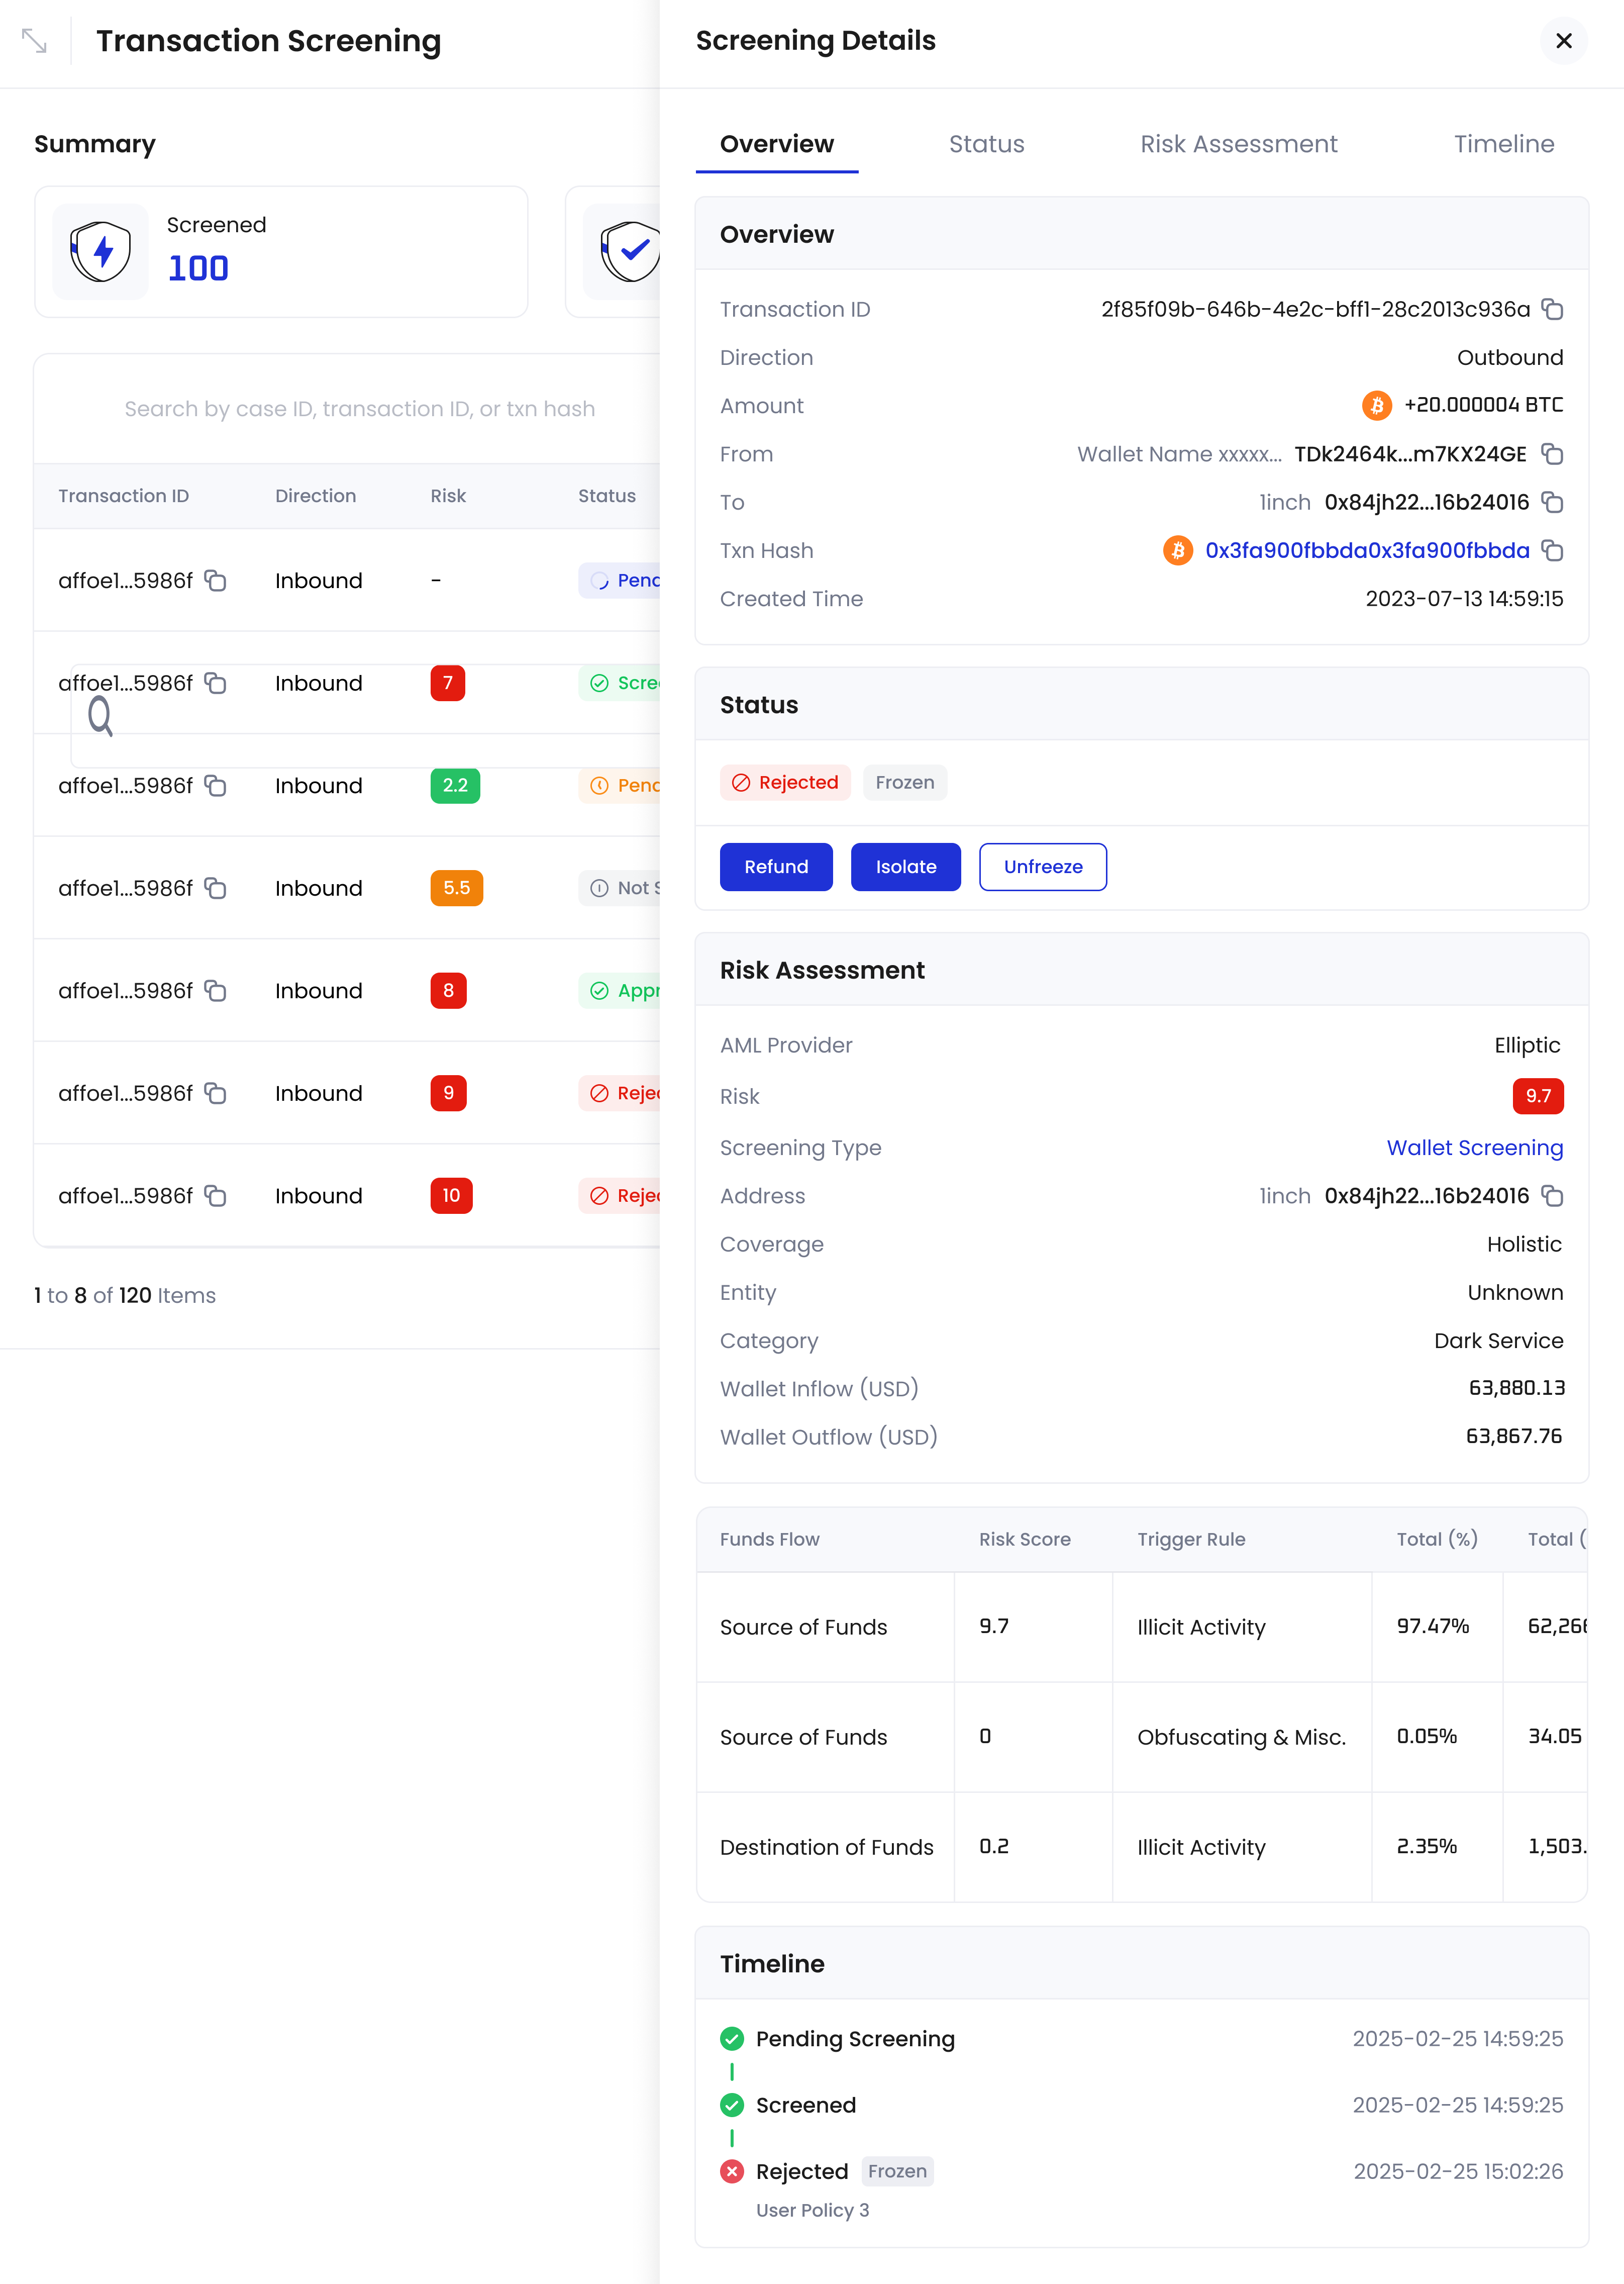Click the Isolate button
Screen dimensions: 1624x2284
[904, 867]
